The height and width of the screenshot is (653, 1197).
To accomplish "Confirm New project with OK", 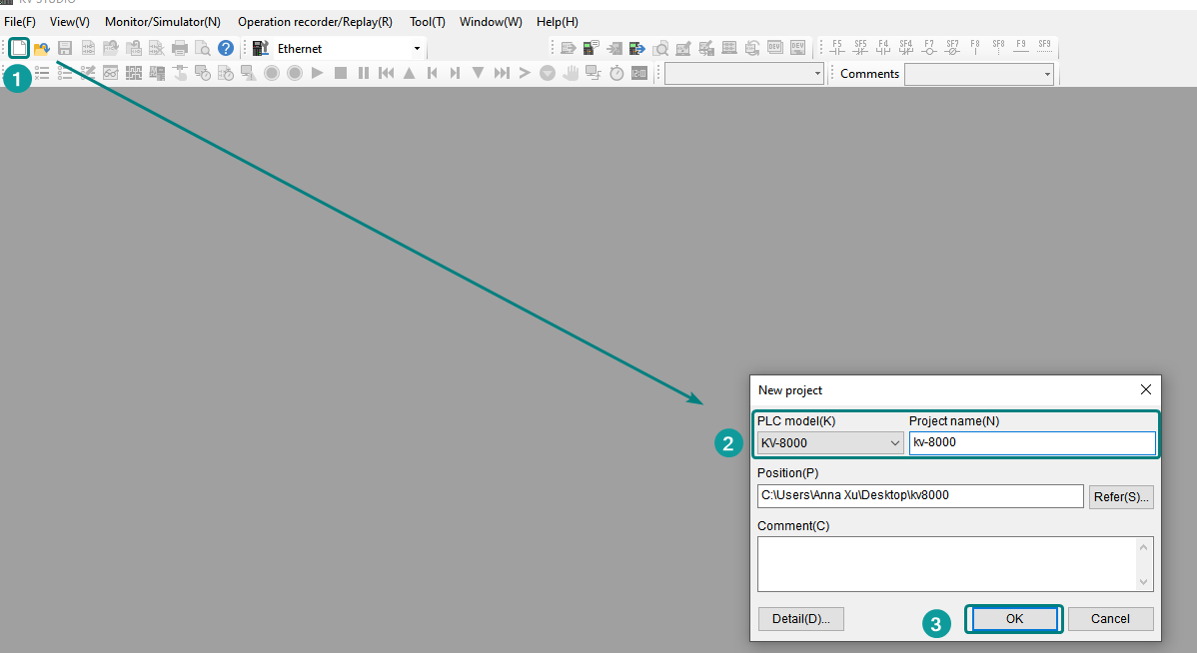I will (1014, 619).
